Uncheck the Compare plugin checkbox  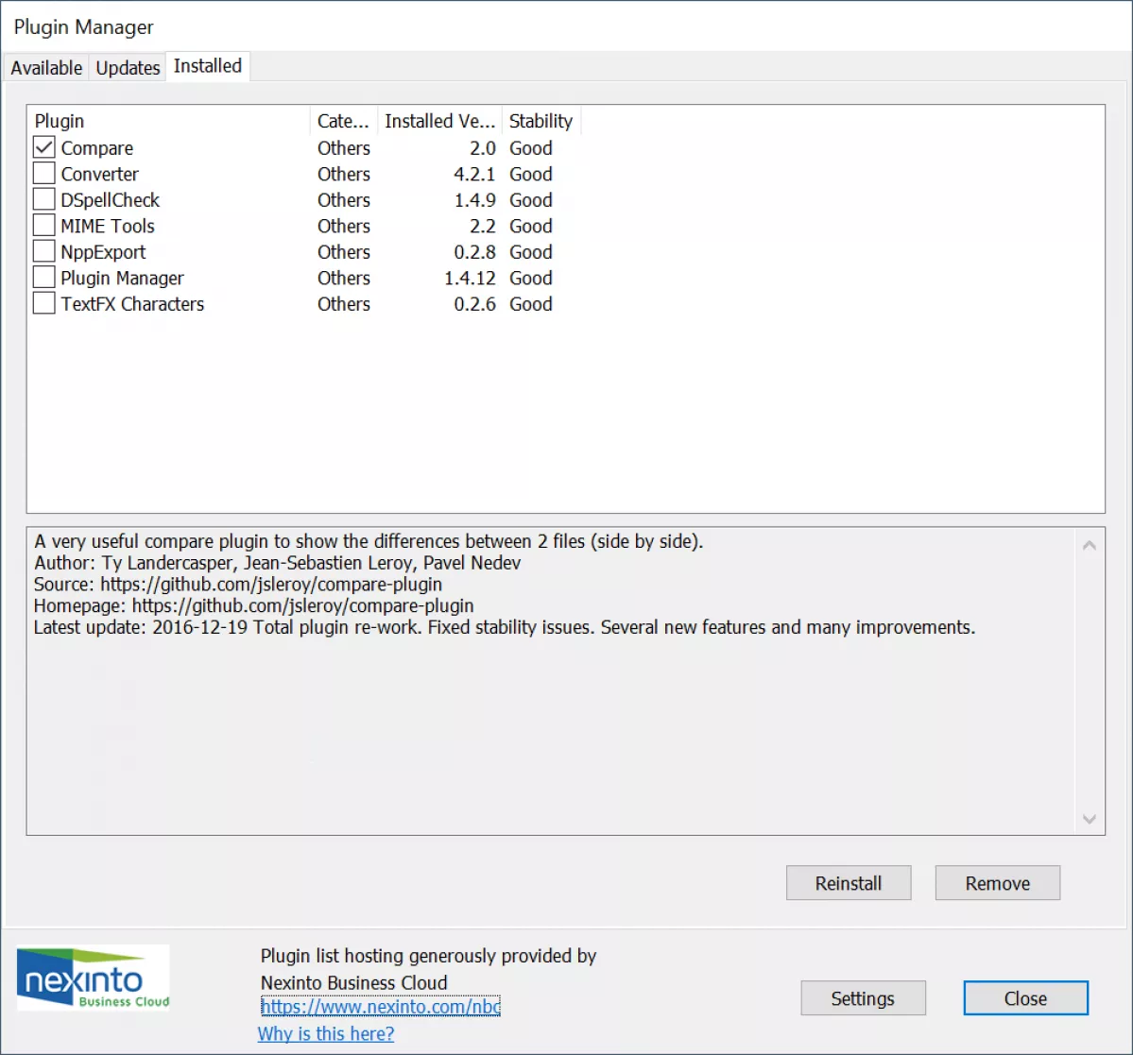click(x=44, y=147)
